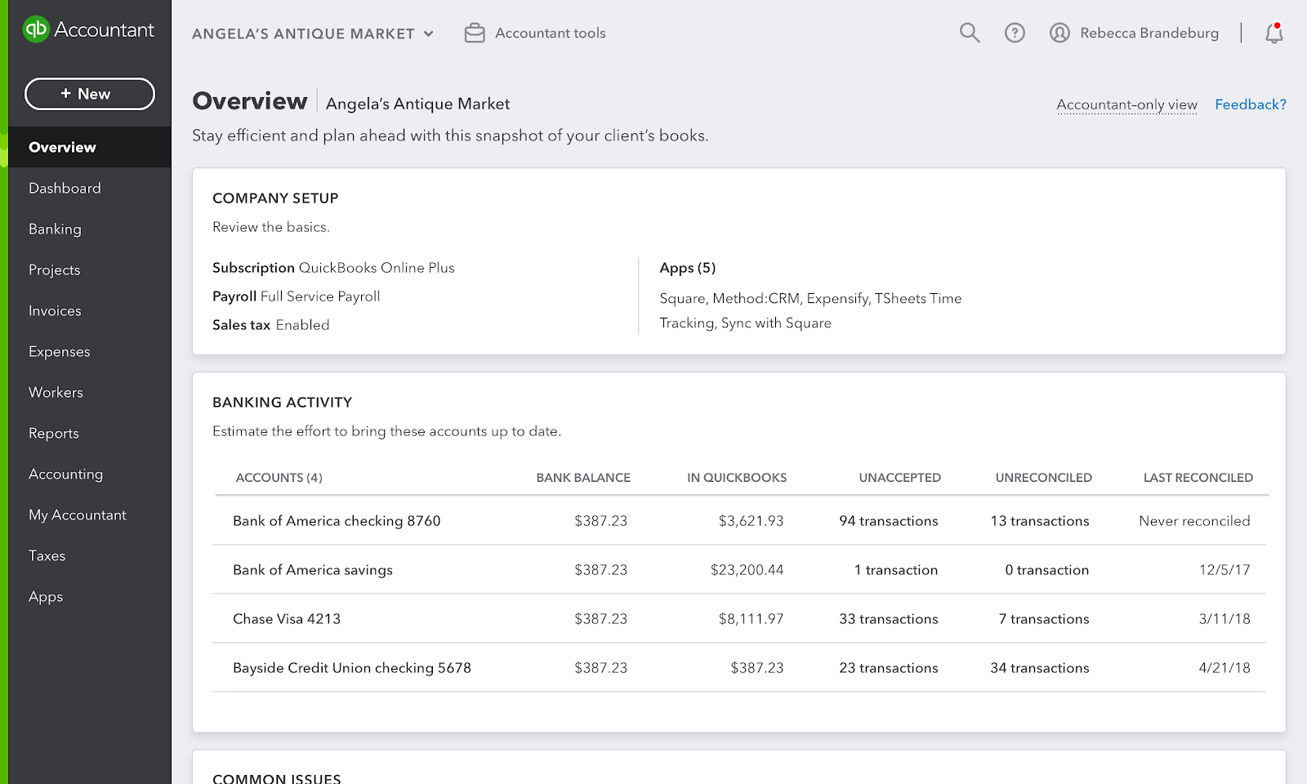1307x784 pixels.
Task: Navigate to My Accountant section
Action: [78, 515]
